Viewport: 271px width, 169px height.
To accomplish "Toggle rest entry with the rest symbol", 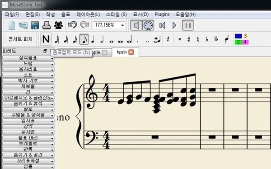I will (168, 39).
